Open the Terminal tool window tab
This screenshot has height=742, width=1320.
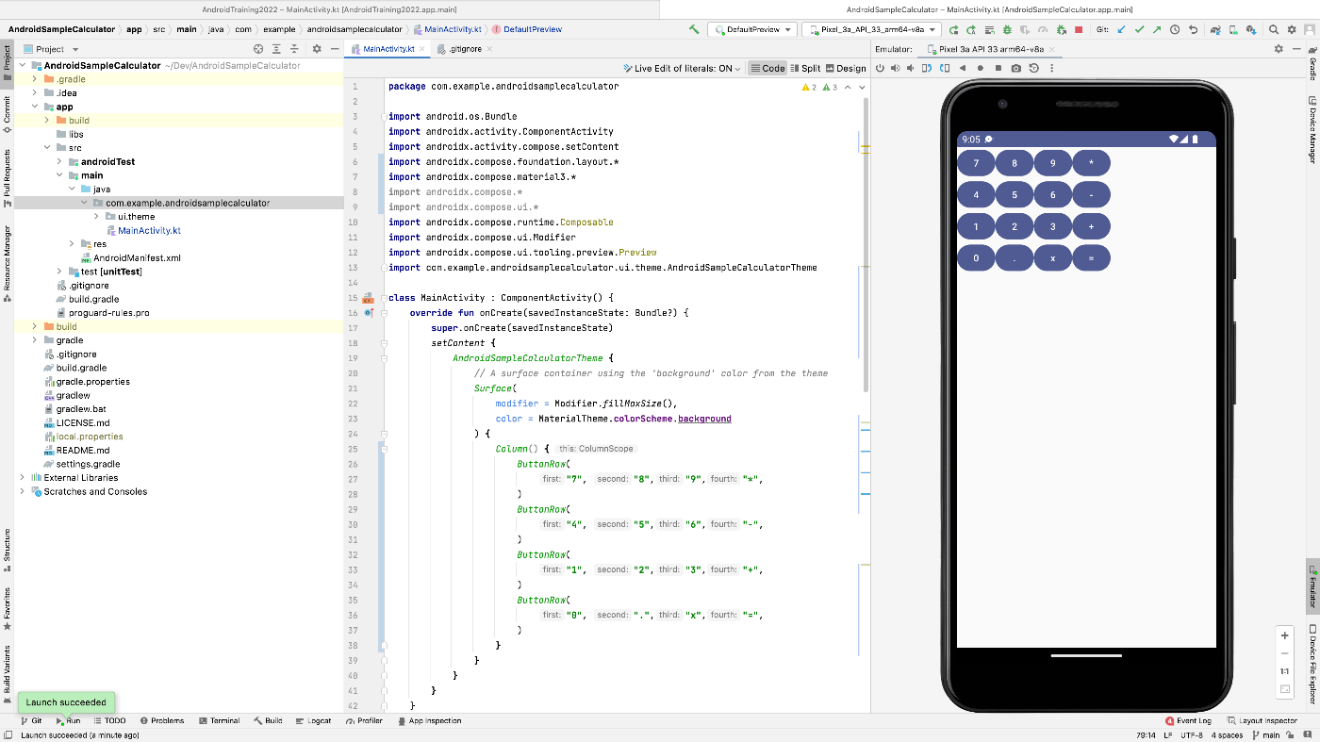pyautogui.click(x=219, y=720)
